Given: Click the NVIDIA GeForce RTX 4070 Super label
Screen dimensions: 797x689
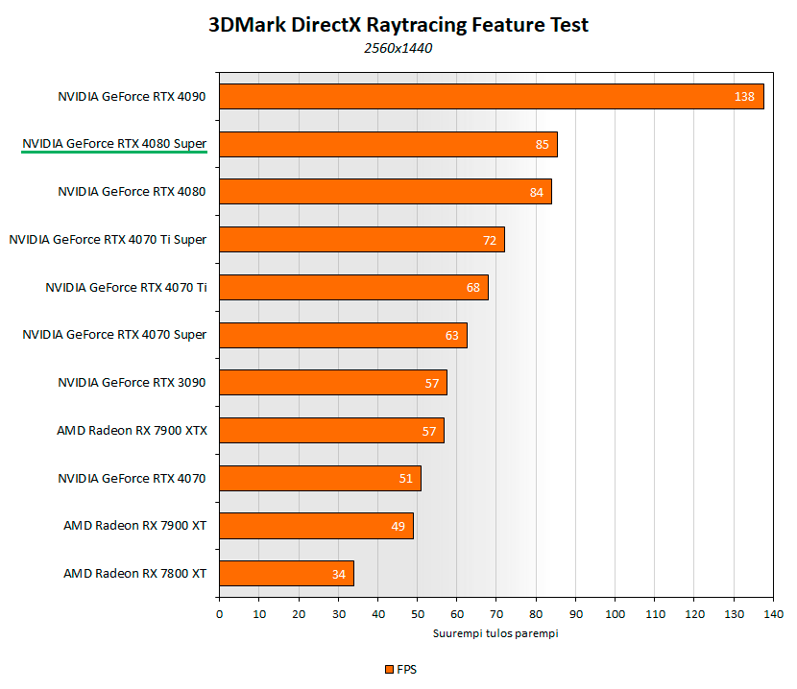Looking at the screenshot, I should tap(114, 335).
